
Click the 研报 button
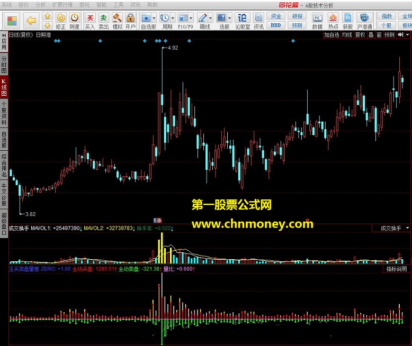pos(297,16)
